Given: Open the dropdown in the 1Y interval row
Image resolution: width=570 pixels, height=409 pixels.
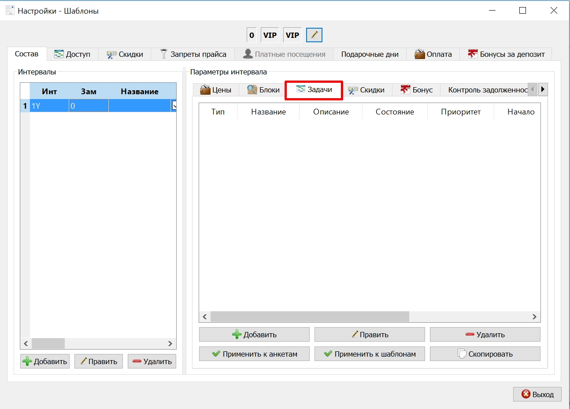Looking at the screenshot, I should click(x=174, y=106).
